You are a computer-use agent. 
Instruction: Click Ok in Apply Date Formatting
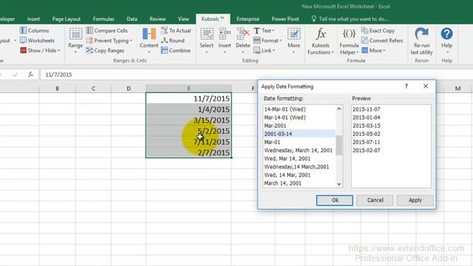pyautogui.click(x=335, y=200)
